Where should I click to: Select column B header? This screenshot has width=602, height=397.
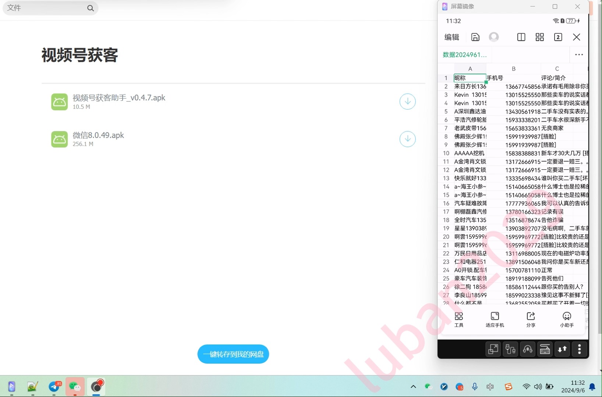(514, 69)
